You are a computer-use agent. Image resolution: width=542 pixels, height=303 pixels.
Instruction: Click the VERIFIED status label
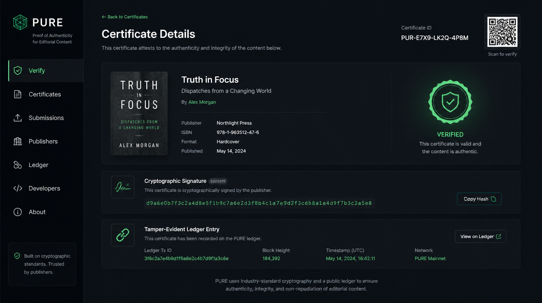coord(450,135)
